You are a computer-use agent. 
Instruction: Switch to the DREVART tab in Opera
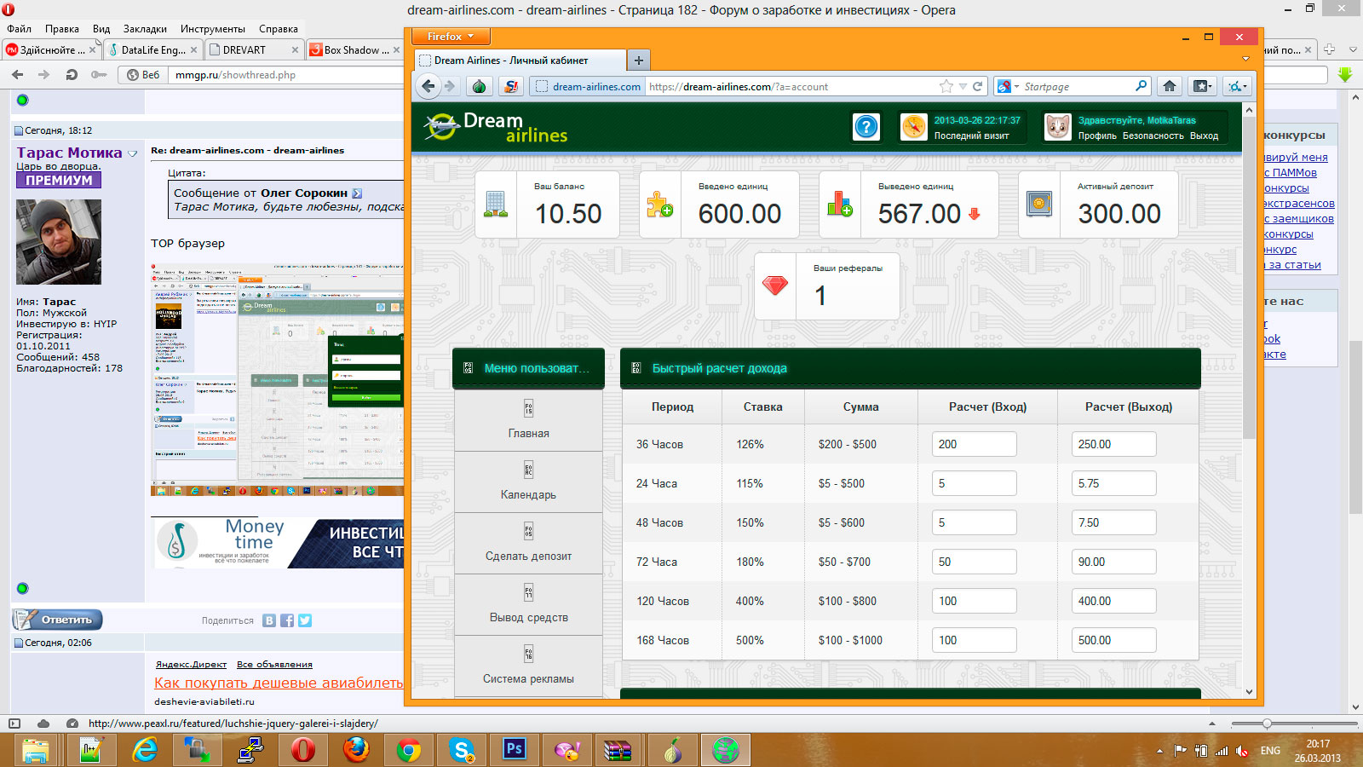[x=254, y=49]
